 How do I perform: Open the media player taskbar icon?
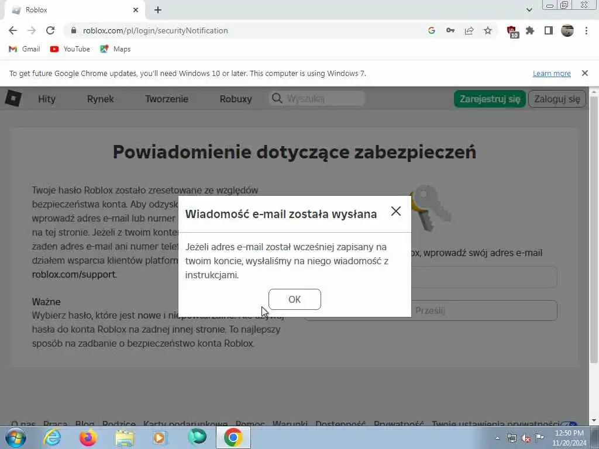click(160, 437)
